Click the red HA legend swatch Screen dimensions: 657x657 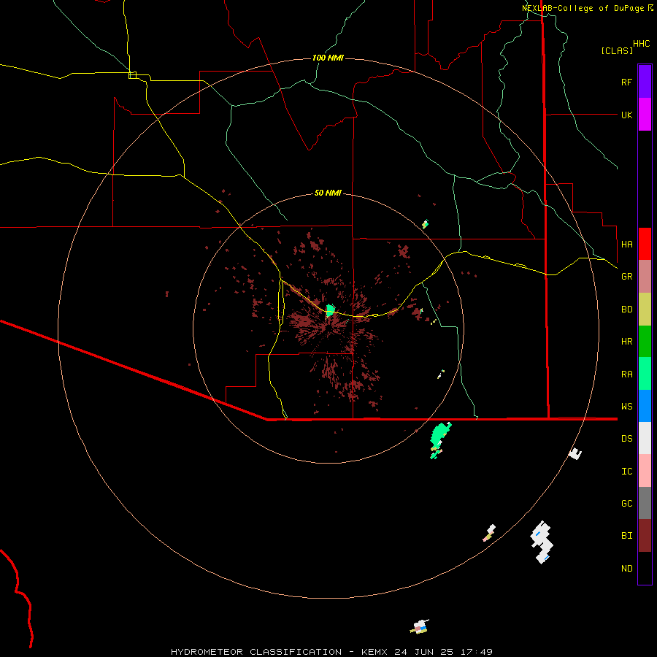pos(645,244)
